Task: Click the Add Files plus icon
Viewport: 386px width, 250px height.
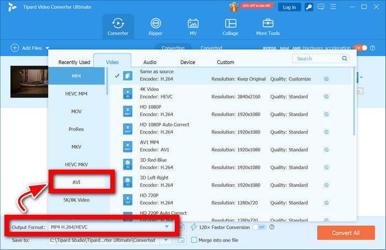Action: pyautogui.click(x=15, y=48)
